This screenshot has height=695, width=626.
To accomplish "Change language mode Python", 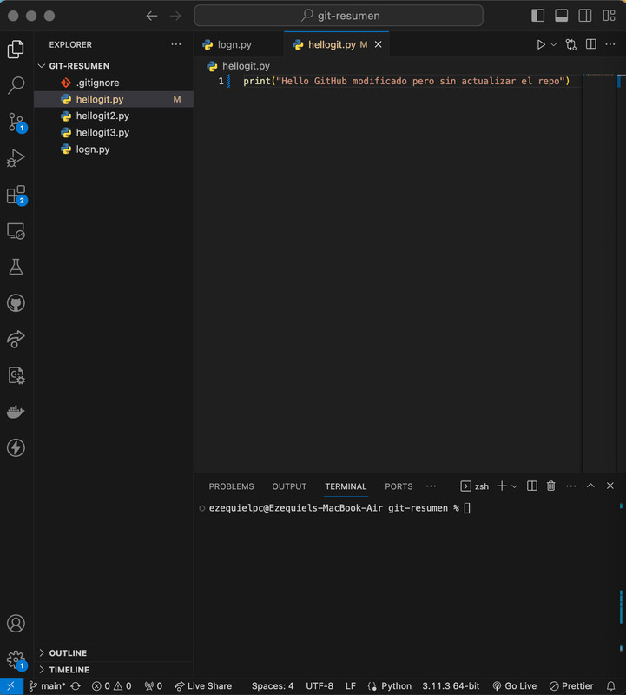I will [x=396, y=686].
